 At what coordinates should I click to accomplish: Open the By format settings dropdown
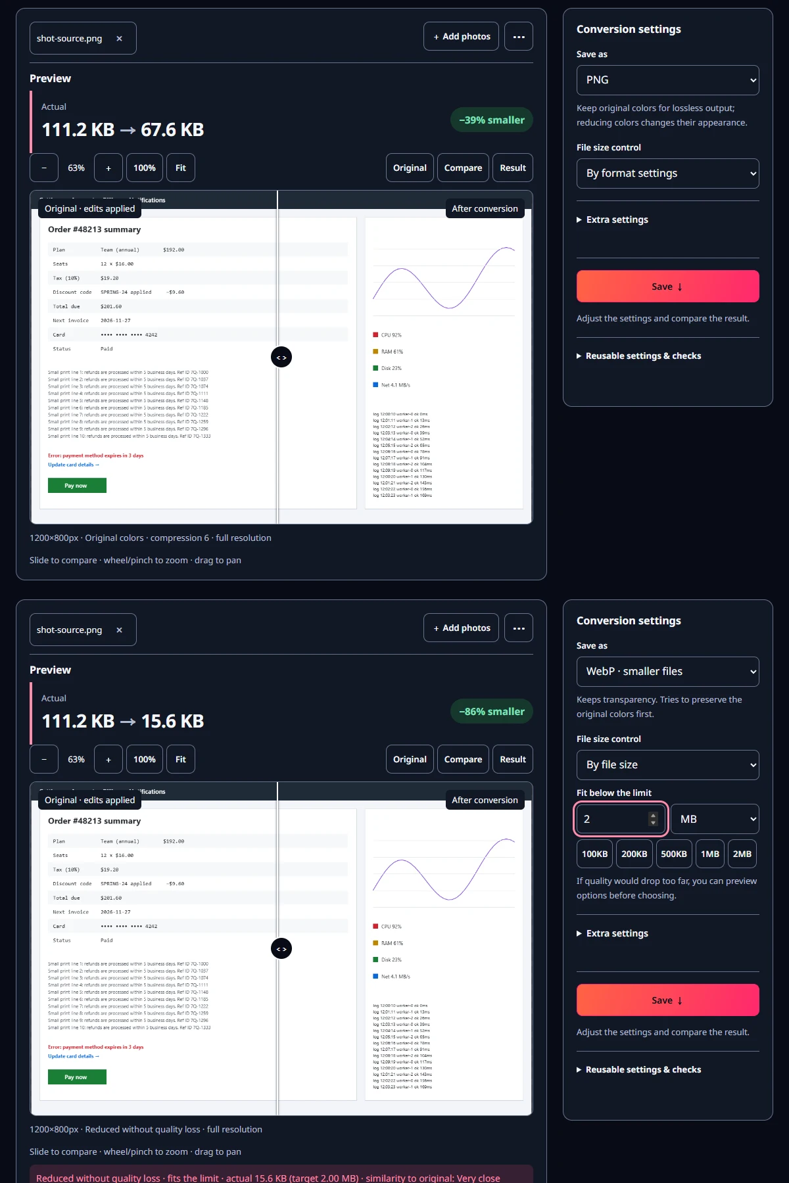coord(668,174)
